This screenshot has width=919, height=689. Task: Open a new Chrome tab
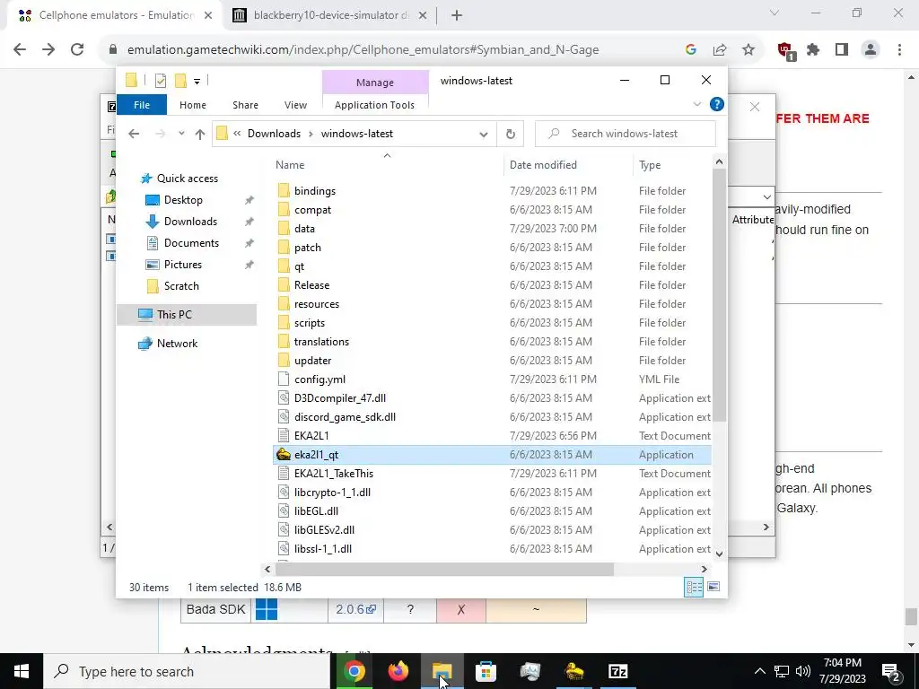(457, 15)
